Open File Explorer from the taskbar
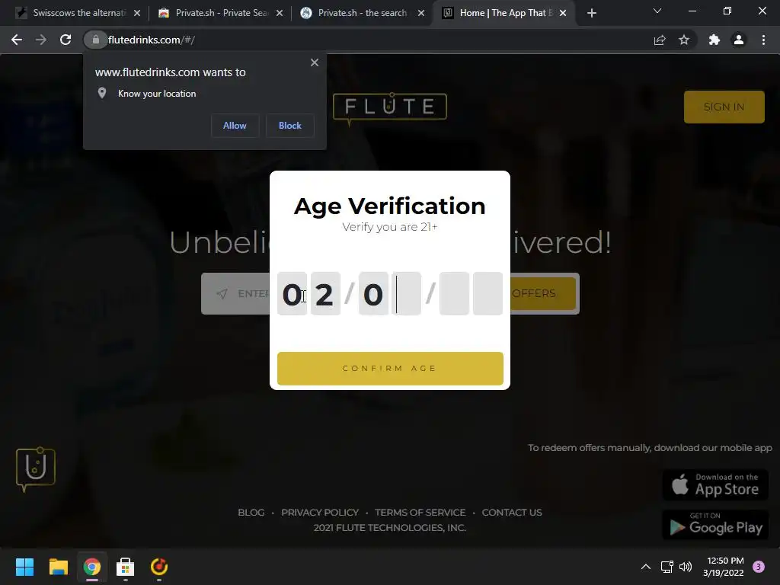Screen dimensions: 780x585 click(58, 567)
